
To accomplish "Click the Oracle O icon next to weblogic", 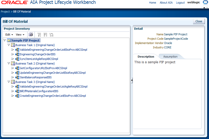I will (205, 3).
